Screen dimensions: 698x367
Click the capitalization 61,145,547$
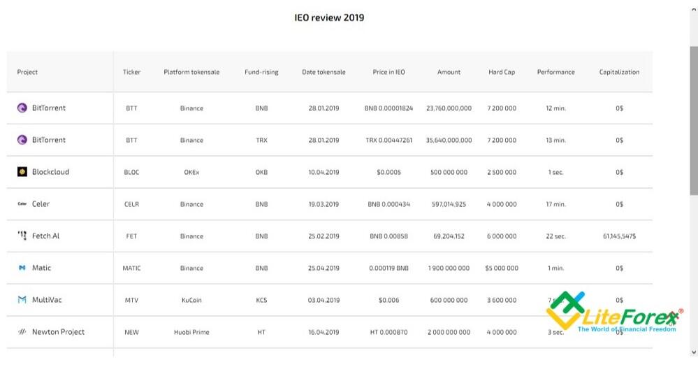(x=619, y=236)
